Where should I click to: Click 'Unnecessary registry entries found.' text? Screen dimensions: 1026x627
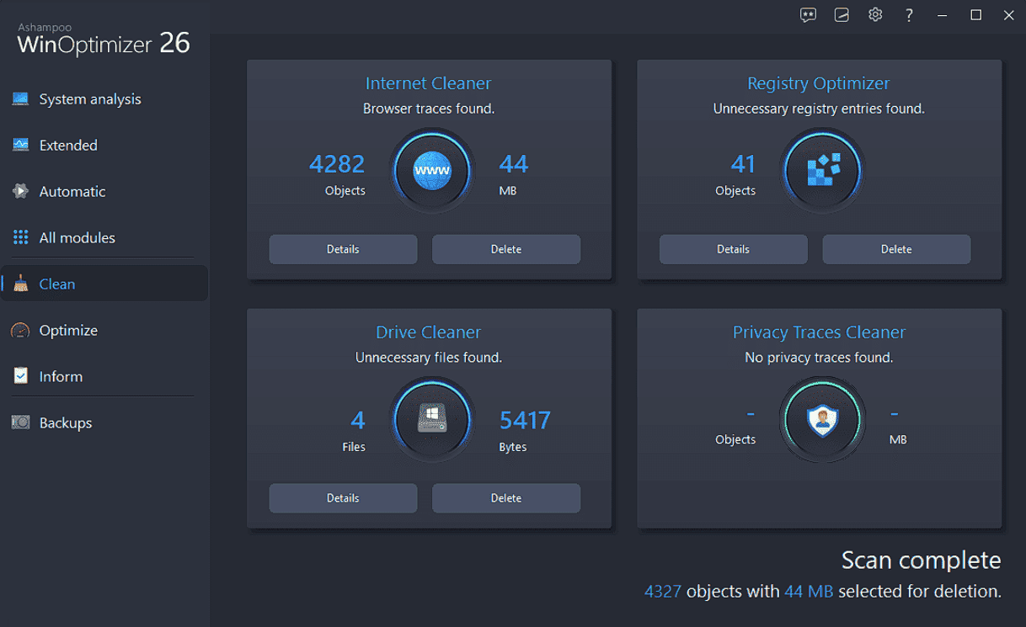click(x=819, y=109)
